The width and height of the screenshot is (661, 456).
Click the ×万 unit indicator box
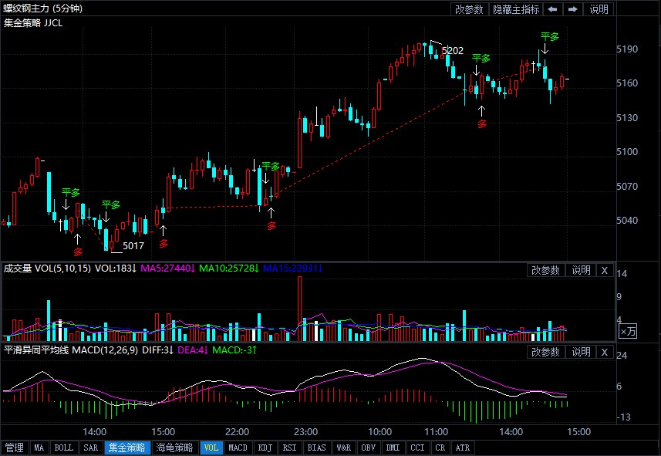point(629,331)
